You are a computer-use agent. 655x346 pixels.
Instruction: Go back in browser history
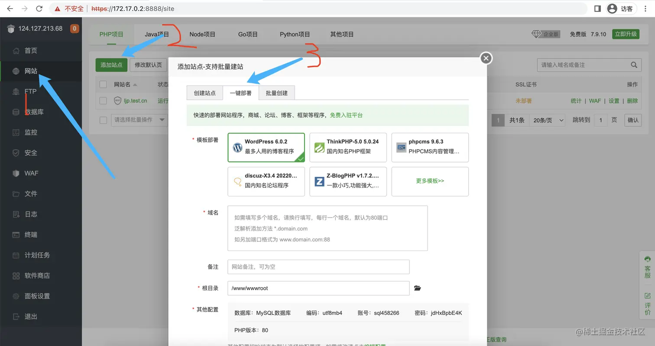10,9
